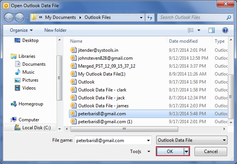Open the recent locations dropdown beside Forward
237x164 pixels.
(27, 18)
